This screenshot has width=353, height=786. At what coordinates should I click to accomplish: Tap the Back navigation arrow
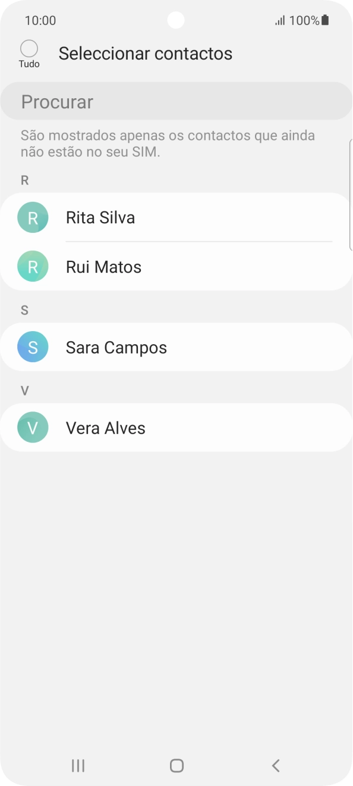tap(275, 766)
